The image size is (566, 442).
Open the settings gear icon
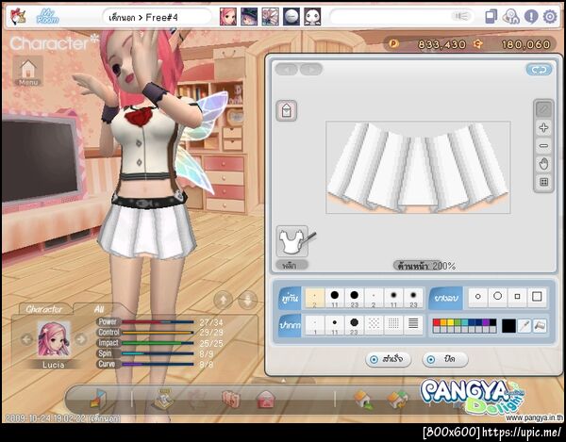tap(550, 17)
